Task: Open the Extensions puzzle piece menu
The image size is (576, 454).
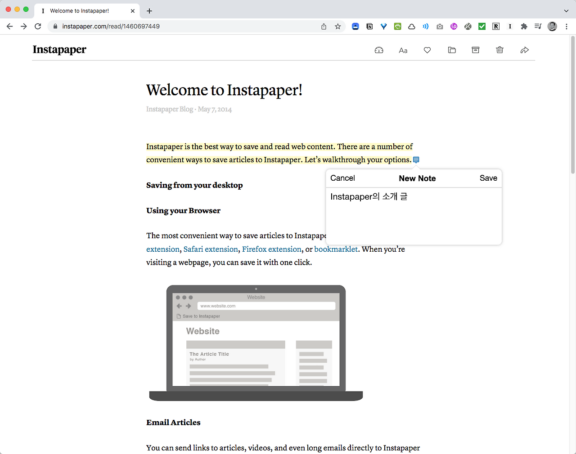Action: tap(524, 27)
